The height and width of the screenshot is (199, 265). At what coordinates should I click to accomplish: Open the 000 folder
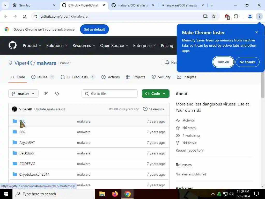point(22,121)
